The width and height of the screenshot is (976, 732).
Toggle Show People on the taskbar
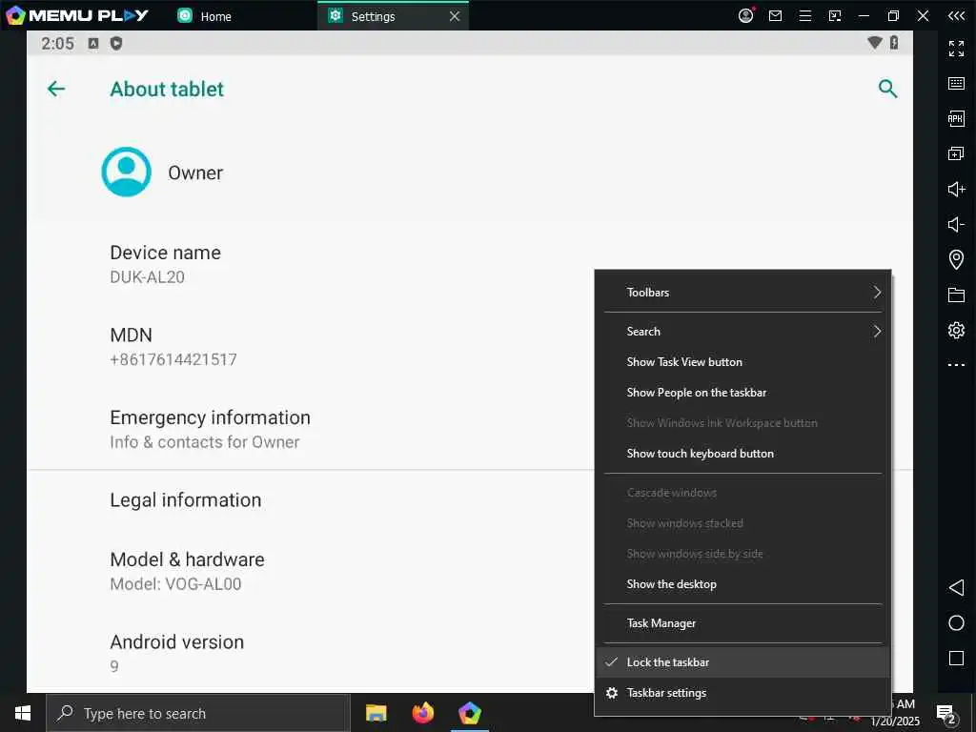742,392
